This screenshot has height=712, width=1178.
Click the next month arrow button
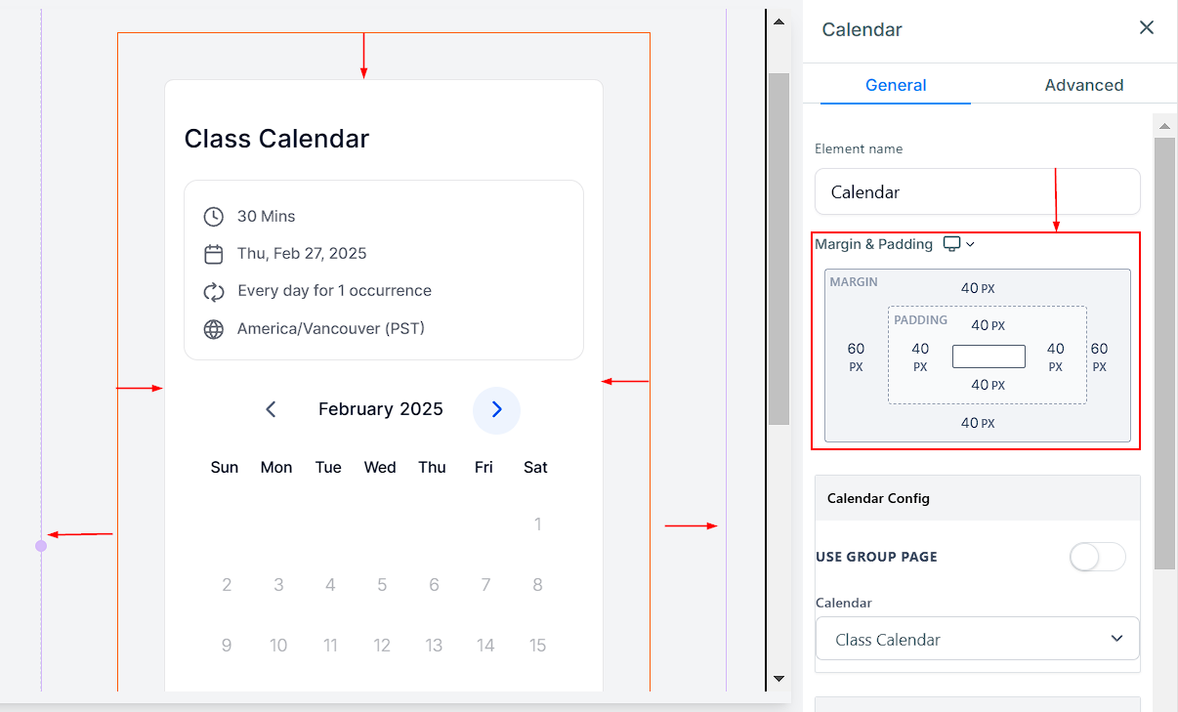tap(496, 410)
